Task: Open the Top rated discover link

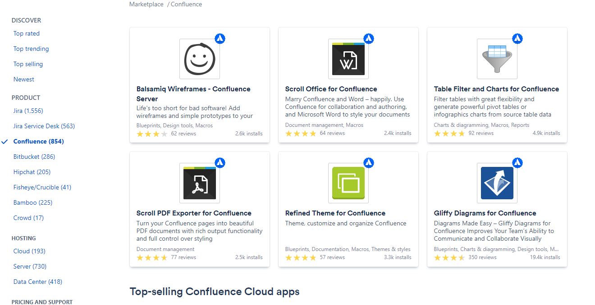Action: (x=27, y=33)
